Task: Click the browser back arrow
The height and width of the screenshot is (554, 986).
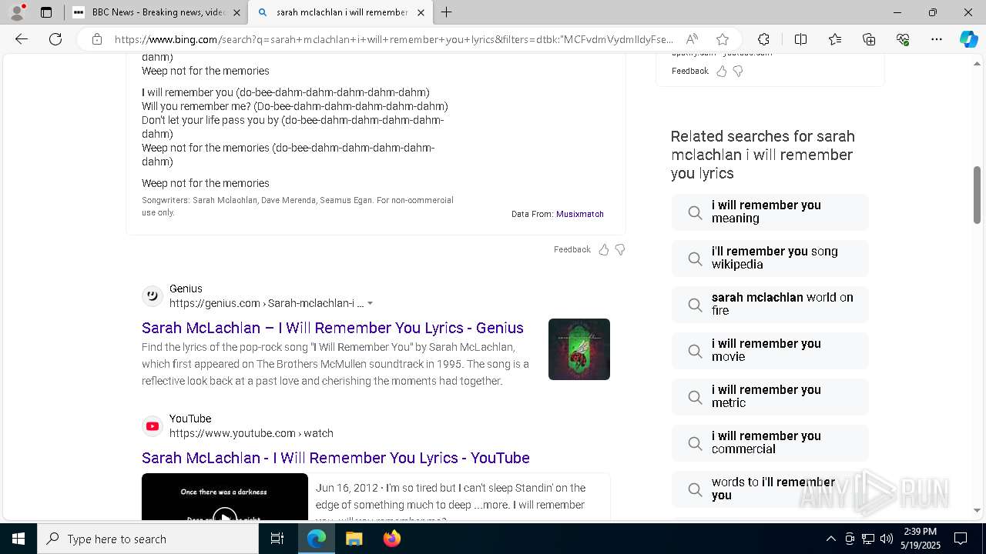Action: tap(22, 39)
